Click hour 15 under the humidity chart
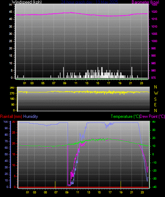Viewport: 165px width, 197px height. (x=99, y=192)
